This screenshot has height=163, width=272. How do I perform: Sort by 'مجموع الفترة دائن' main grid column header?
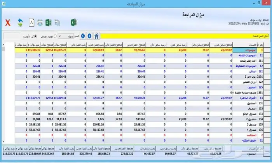[x=113, y=45]
